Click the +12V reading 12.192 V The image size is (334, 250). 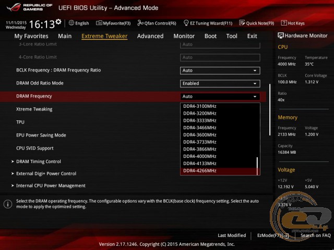(x=285, y=187)
